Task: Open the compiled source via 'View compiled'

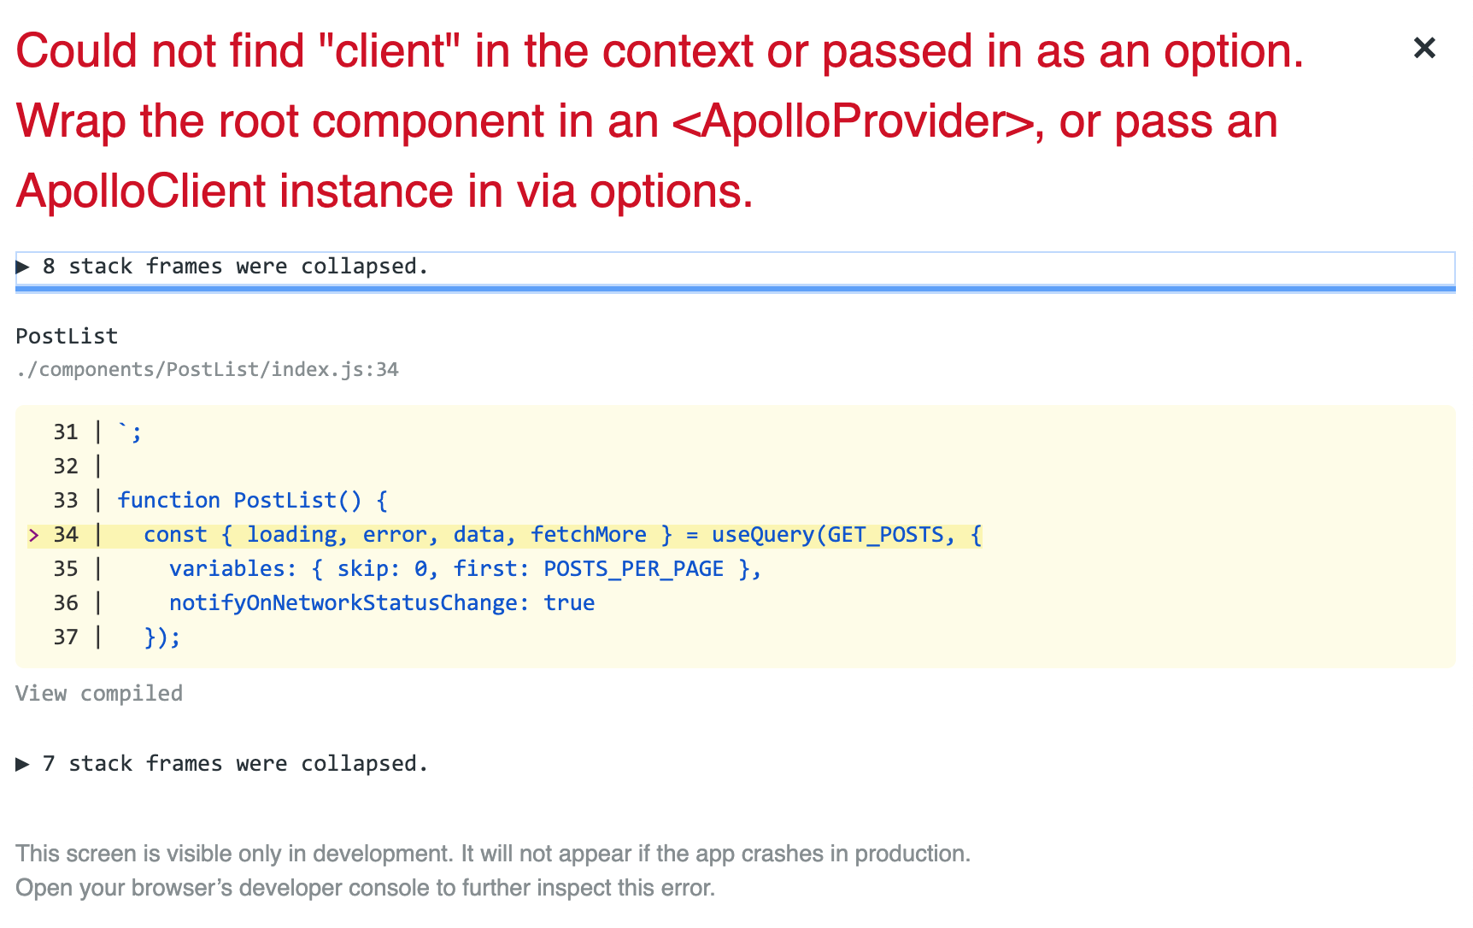Action: [98, 693]
